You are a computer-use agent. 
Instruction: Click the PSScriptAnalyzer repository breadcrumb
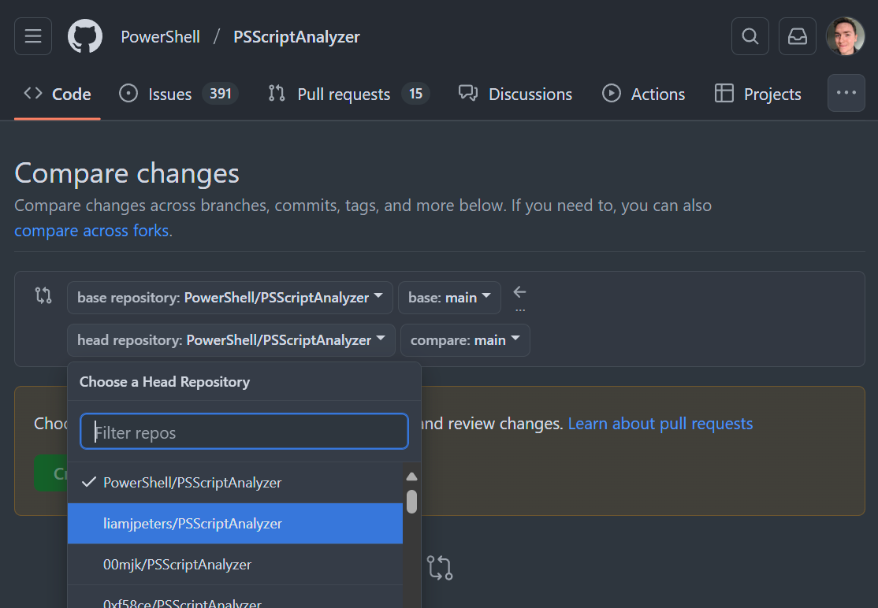coord(296,37)
